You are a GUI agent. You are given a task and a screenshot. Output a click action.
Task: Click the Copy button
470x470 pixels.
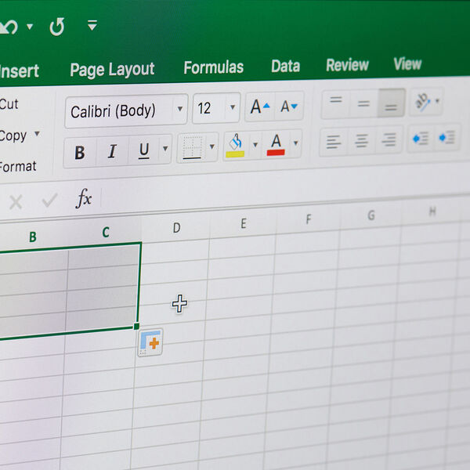(14, 136)
